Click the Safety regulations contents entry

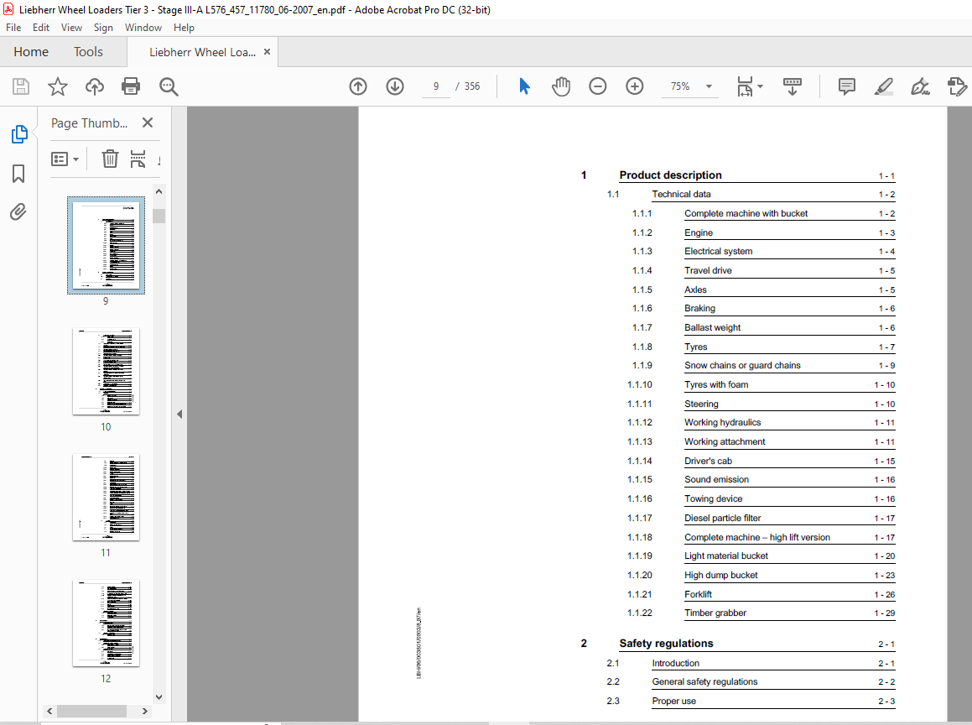point(666,643)
